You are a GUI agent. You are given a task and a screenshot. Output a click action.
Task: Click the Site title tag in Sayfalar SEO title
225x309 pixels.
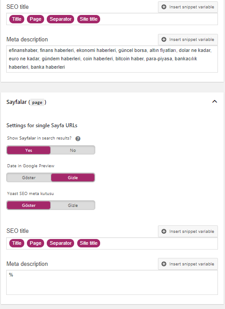(89, 243)
